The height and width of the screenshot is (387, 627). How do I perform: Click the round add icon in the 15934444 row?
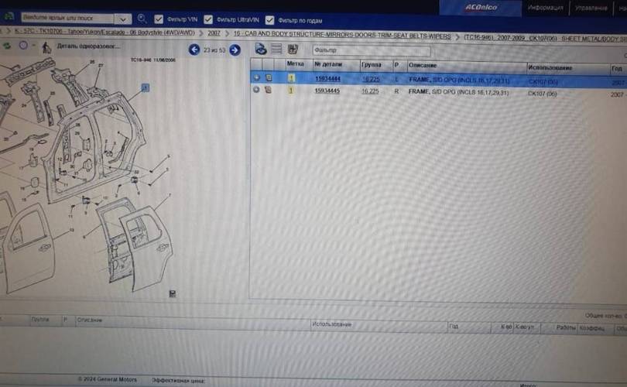256,78
